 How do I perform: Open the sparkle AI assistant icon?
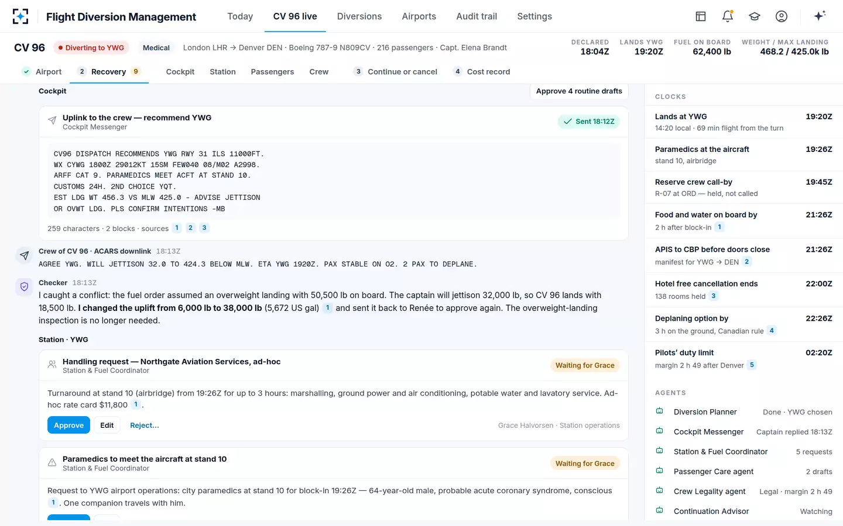(820, 16)
